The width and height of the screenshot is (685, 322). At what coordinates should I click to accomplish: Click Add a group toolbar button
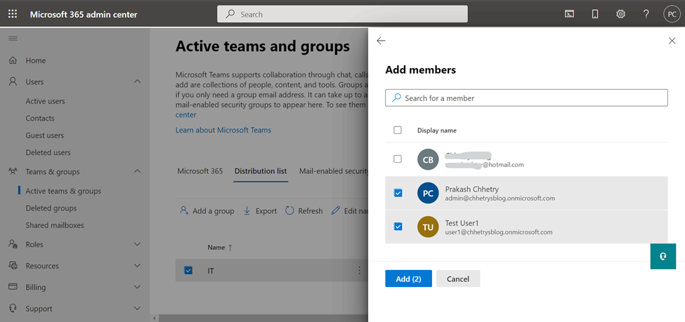point(207,210)
